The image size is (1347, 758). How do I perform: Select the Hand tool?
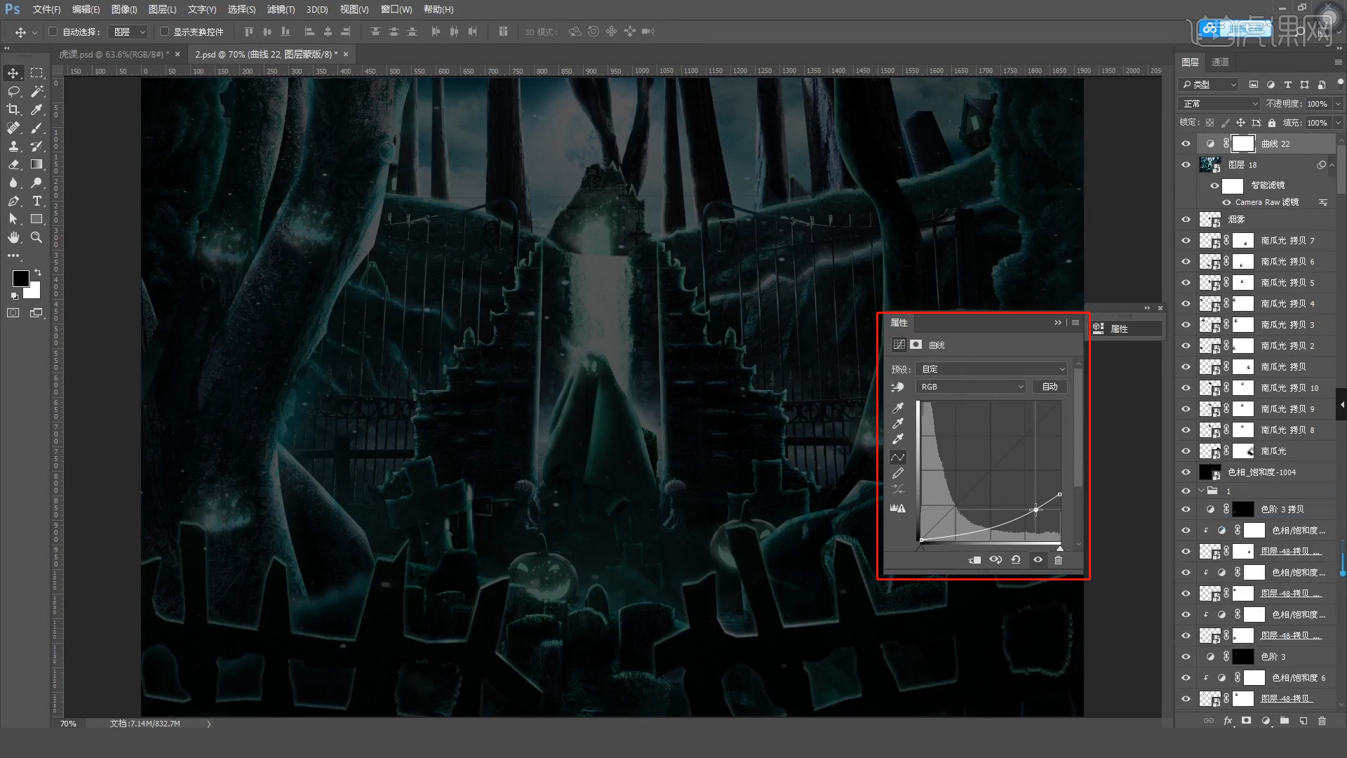(x=13, y=238)
